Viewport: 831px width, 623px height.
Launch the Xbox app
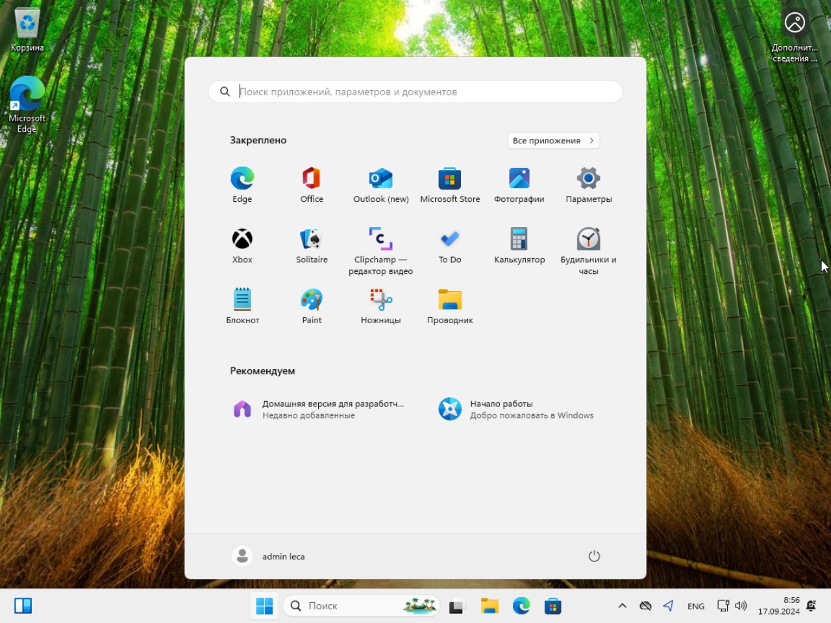tap(242, 246)
